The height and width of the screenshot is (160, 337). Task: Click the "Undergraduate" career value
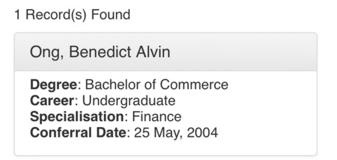pyautogui.click(x=129, y=101)
